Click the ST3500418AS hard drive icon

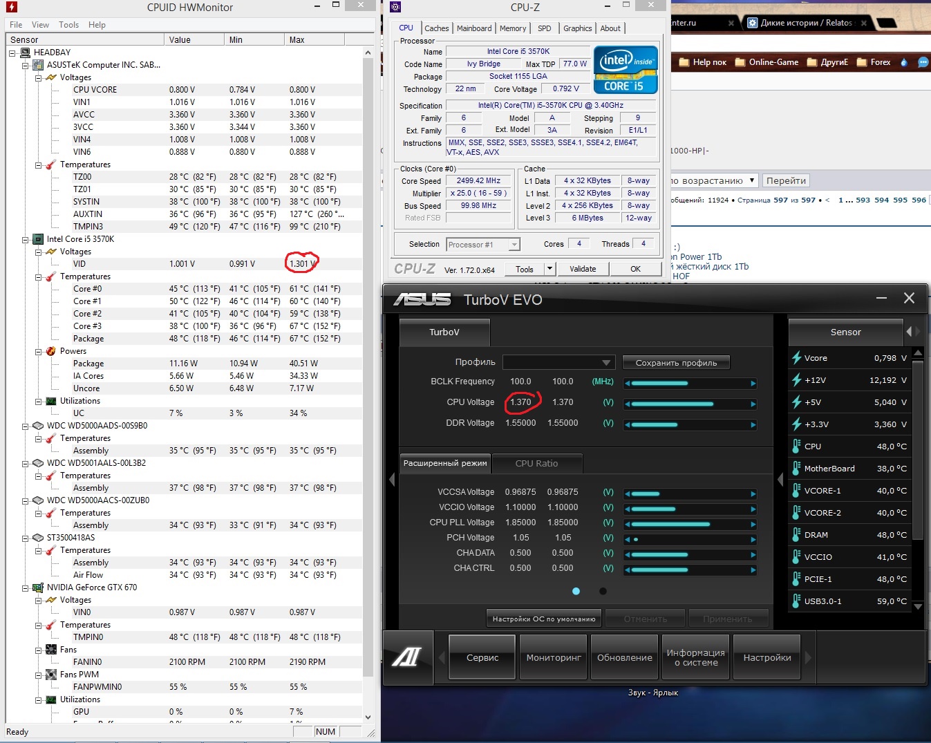(x=38, y=538)
